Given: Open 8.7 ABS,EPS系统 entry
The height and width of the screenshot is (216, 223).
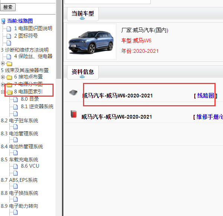Looking at the screenshot, I should pyautogui.click(x=19, y=180).
